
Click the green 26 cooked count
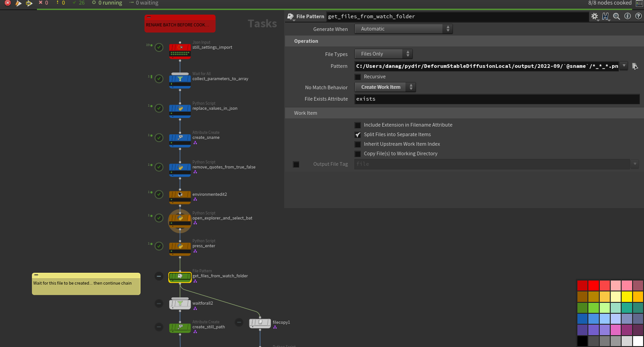click(79, 3)
